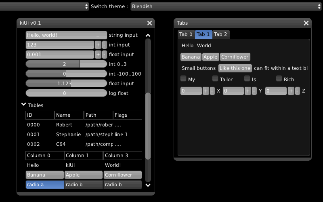The height and width of the screenshot is (202, 323).
Task: Click the int input field showing 123
Action: pyautogui.click(x=60, y=45)
